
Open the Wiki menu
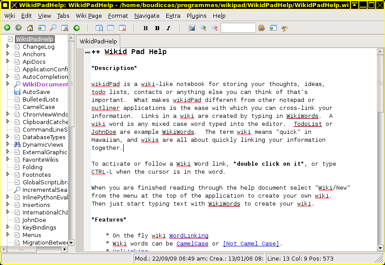[x=10, y=16]
